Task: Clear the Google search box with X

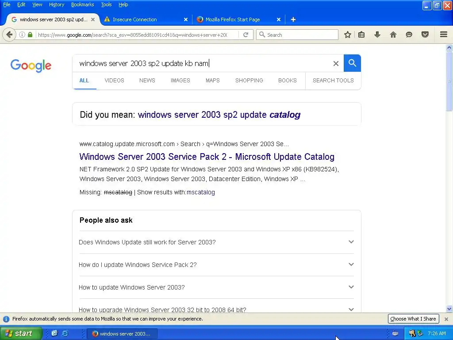Action: click(x=336, y=63)
